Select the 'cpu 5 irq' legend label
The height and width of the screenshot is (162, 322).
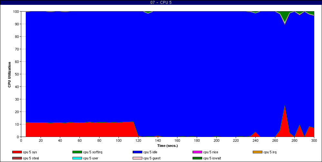click(x=270, y=152)
